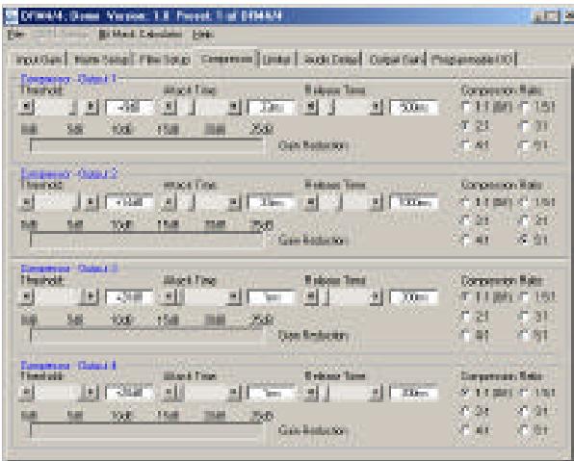Screen dimensions: 574x461
Task: Switch to the Filter Setup tab
Action: (165, 60)
